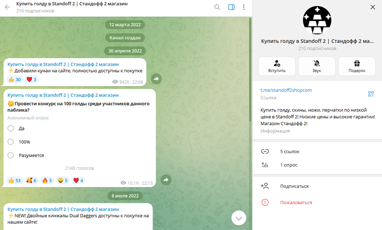Add thumbs-up reaction showing 30

click(15, 80)
